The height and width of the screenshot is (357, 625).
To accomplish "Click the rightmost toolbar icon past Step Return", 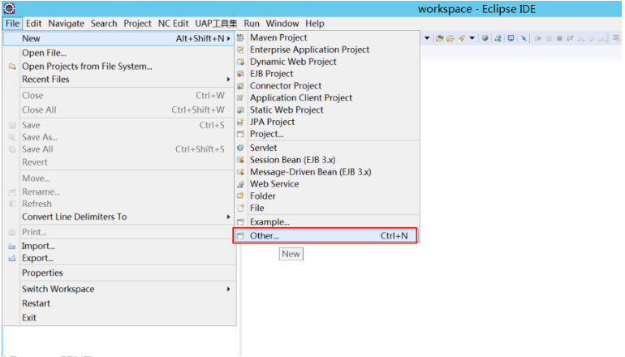I will [x=616, y=38].
